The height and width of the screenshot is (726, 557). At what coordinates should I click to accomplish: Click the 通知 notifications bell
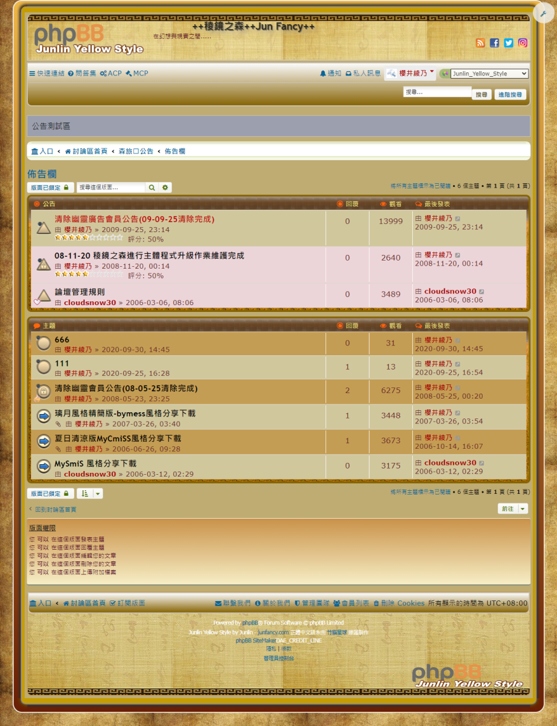pyautogui.click(x=330, y=74)
